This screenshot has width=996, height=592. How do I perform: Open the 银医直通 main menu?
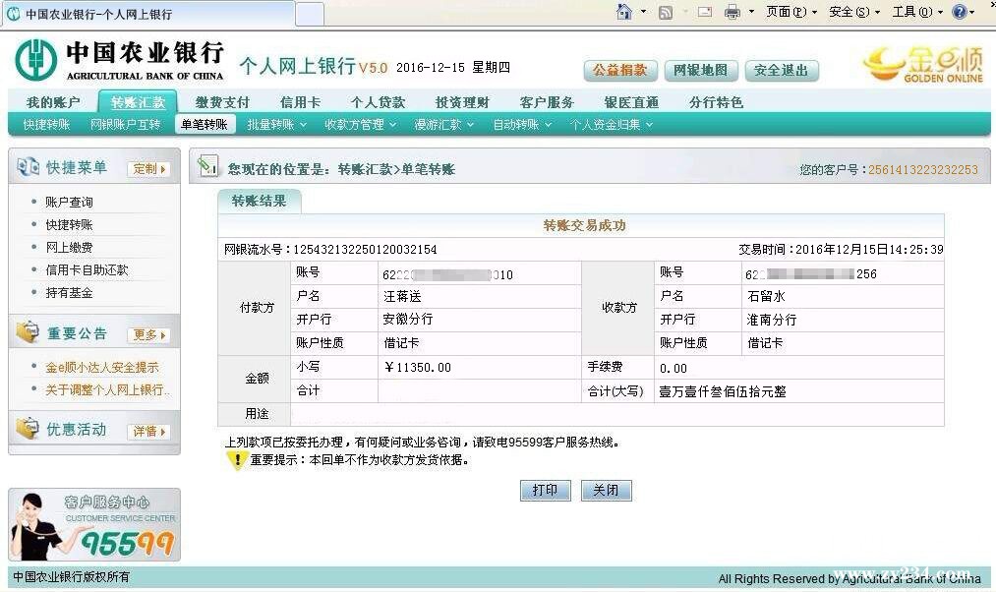pos(631,102)
